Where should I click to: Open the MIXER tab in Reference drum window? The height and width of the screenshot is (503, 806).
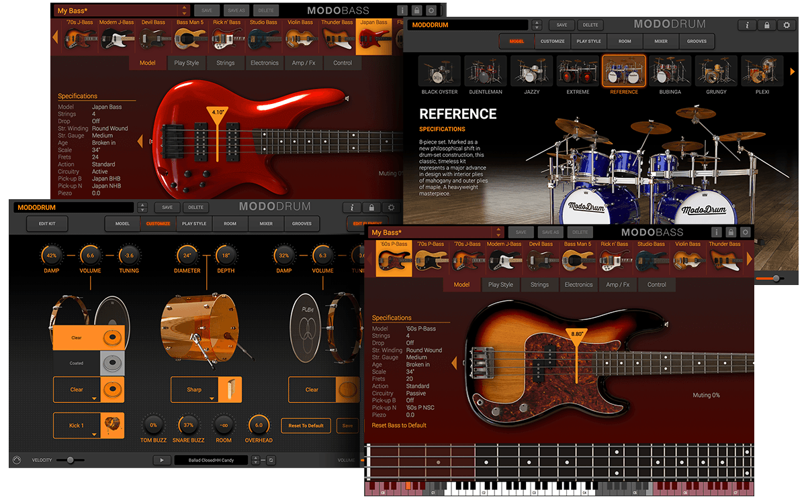pos(661,41)
